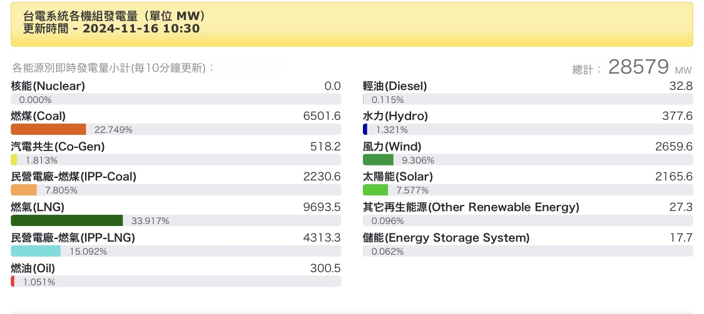
Task: Click the green Wind generation bar
Action: click(x=378, y=160)
